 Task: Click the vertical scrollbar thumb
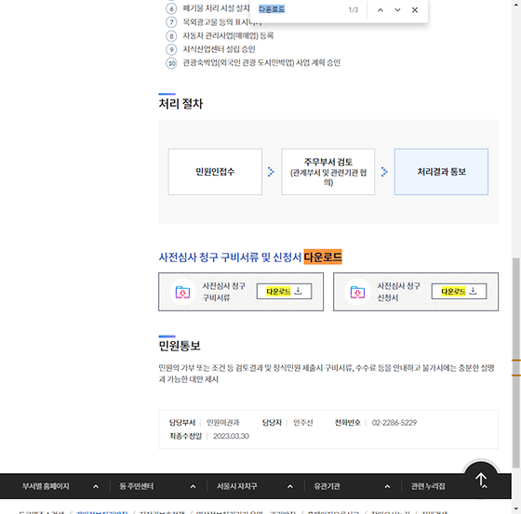[x=516, y=362]
